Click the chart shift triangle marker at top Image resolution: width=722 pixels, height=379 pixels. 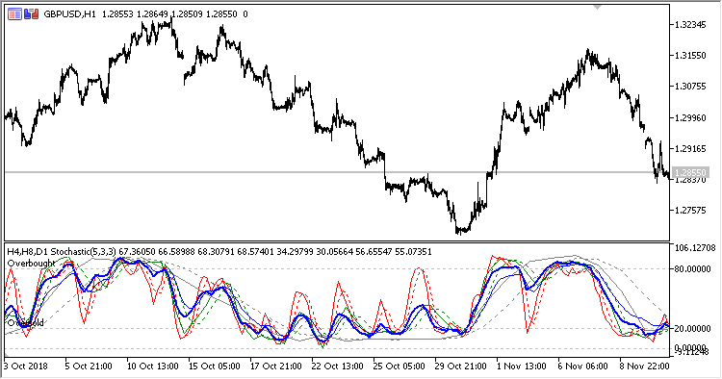pyautogui.click(x=598, y=8)
